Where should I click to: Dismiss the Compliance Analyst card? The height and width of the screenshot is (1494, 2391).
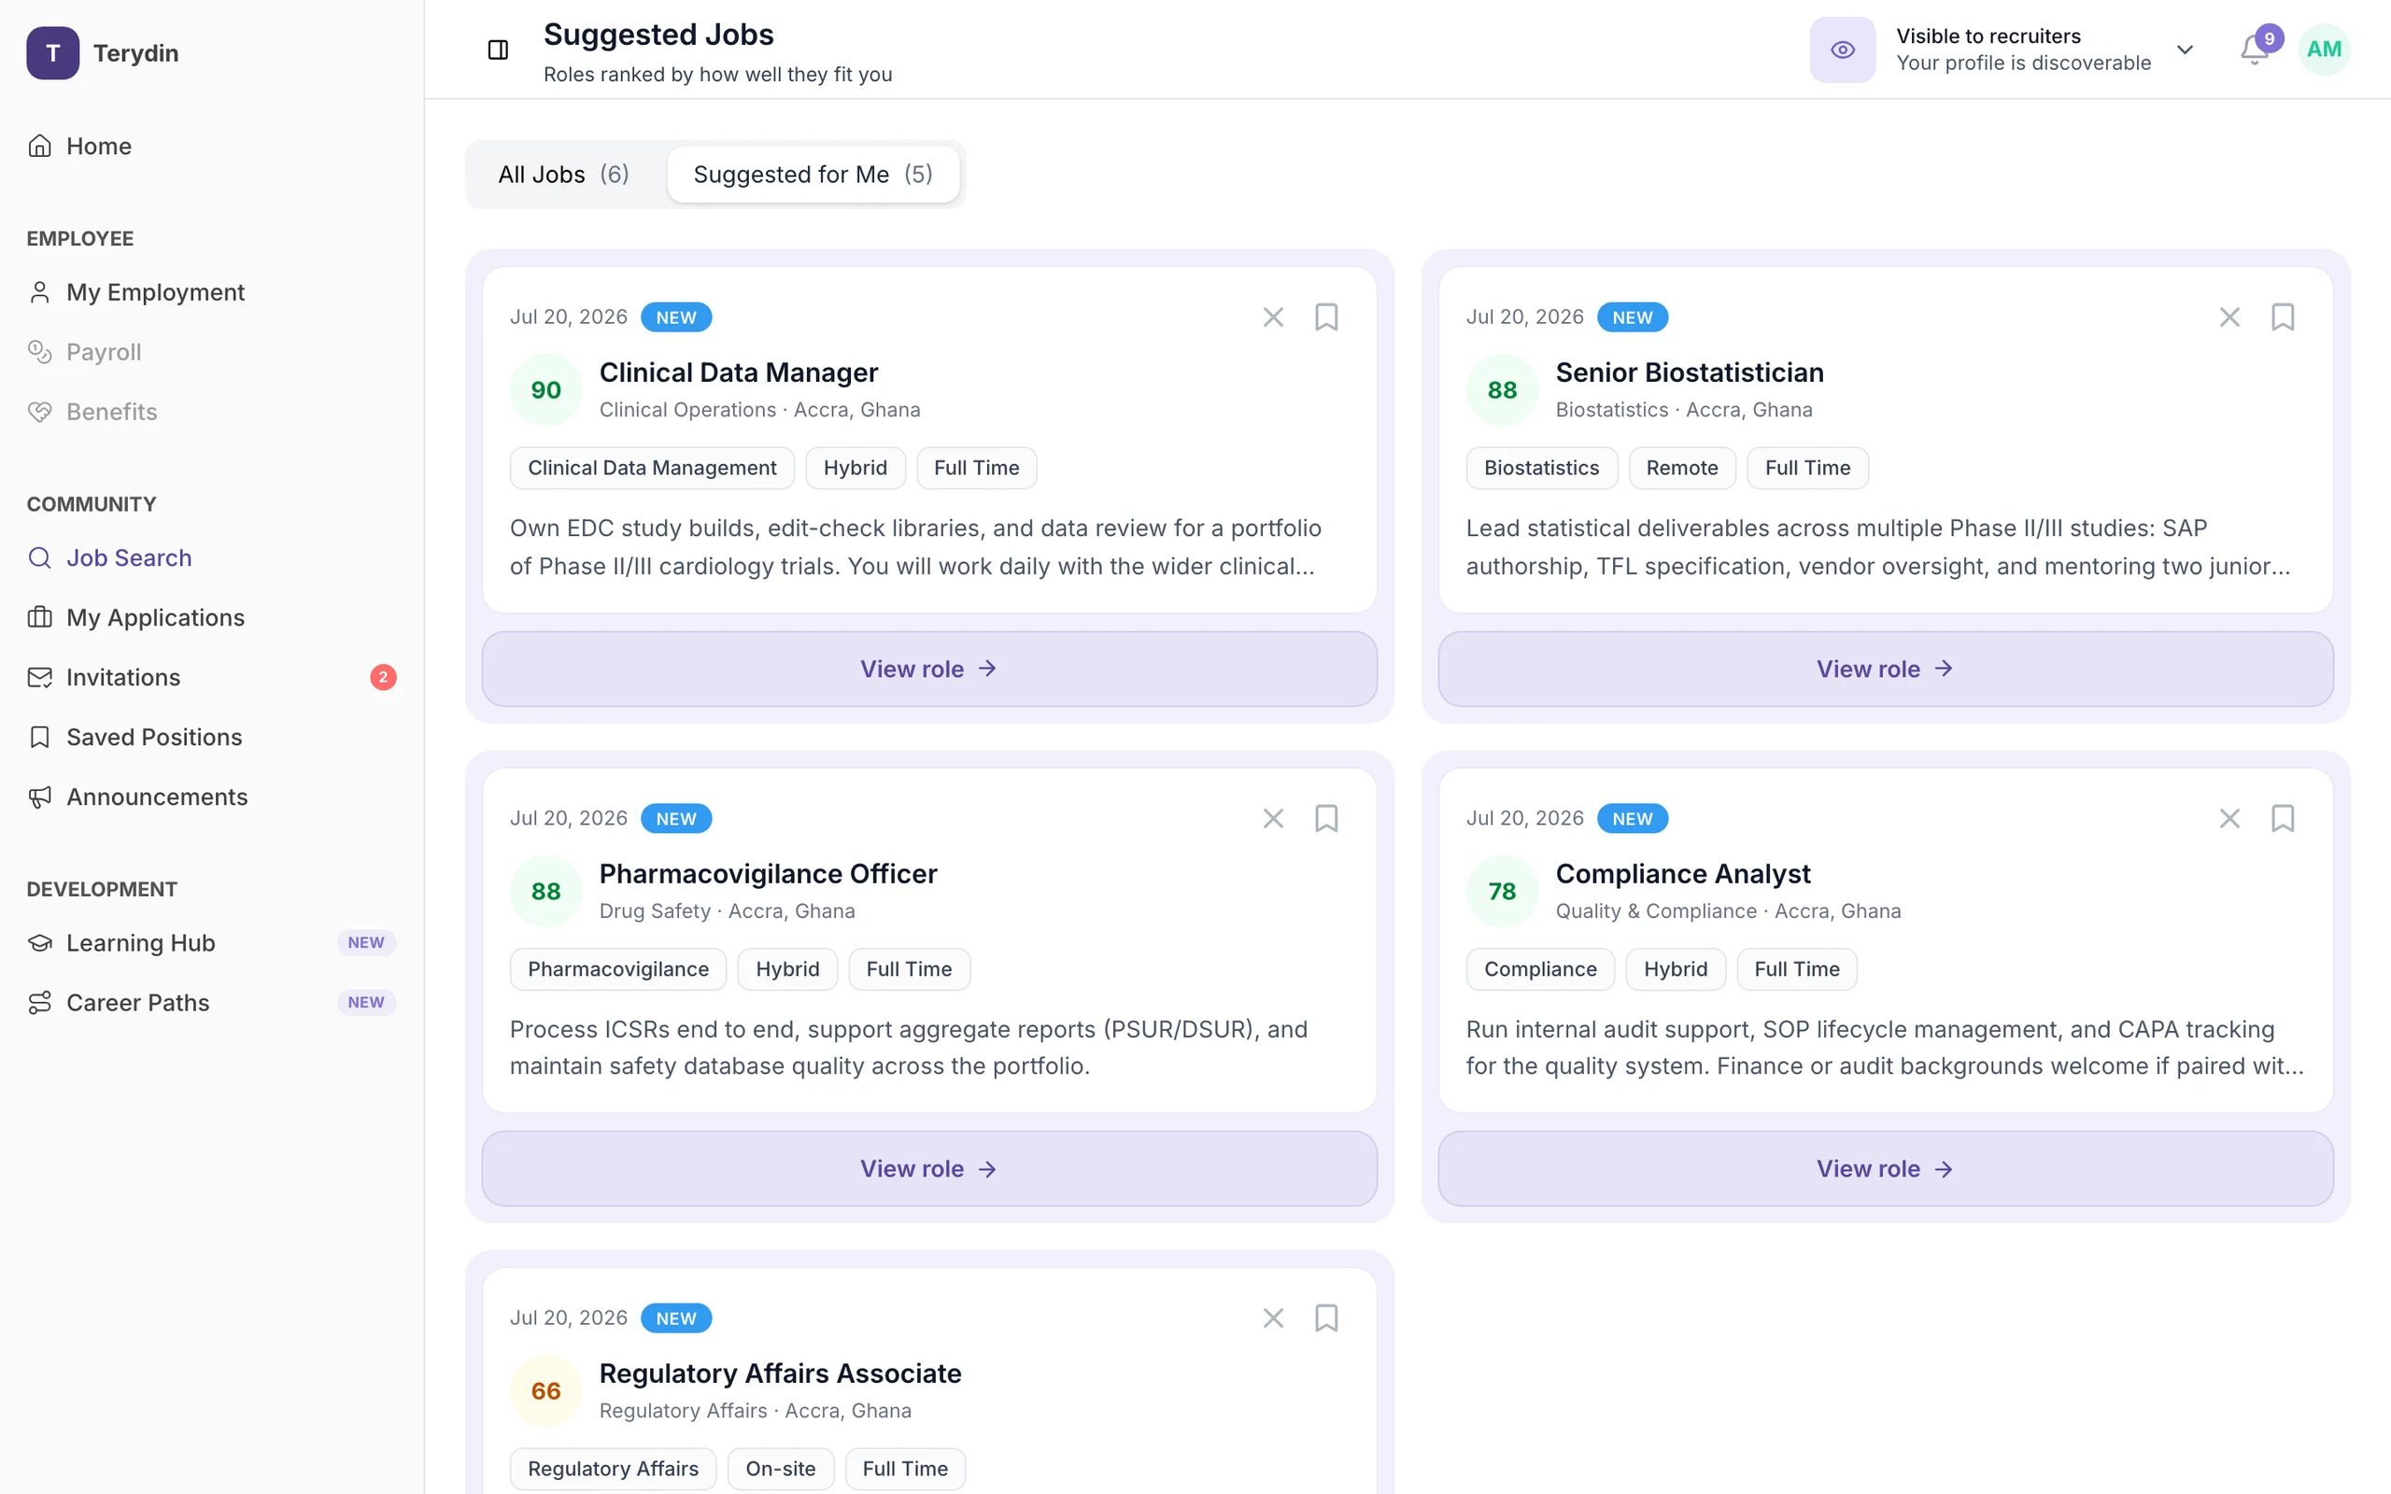[x=2229, y=818]
